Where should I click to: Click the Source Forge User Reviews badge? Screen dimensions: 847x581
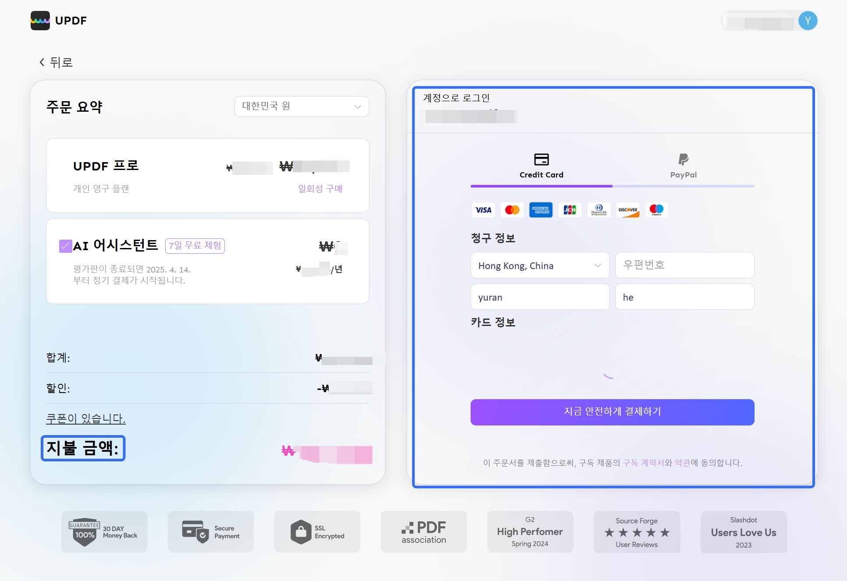[x=637, y=531]
